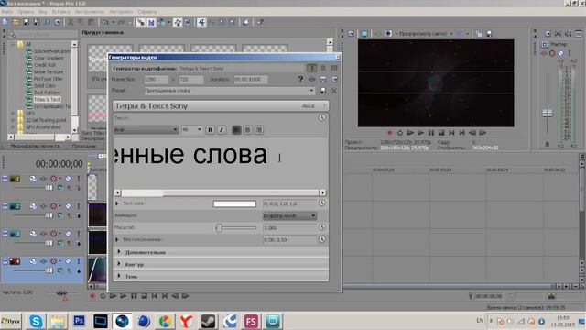The width and height of the screenshot is (586, 330).
Task: Toggle Bold formatting in the title editor
Action: pos(210,130)
